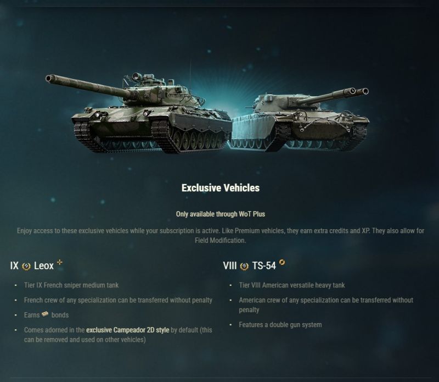
Task: Click the star icon next to Leox
Action: 60,262
